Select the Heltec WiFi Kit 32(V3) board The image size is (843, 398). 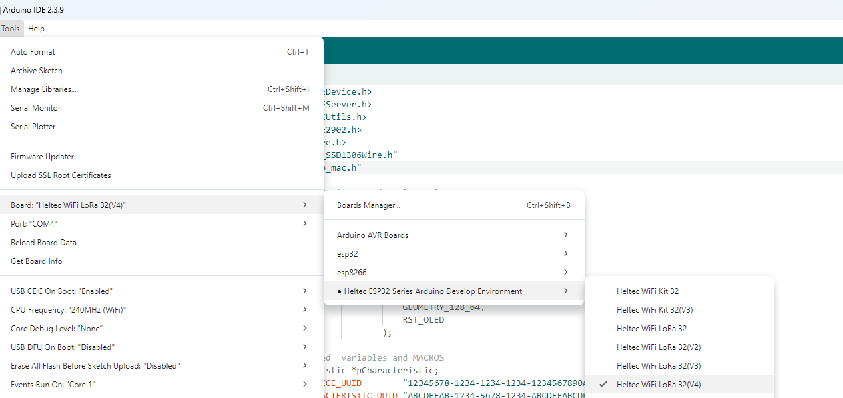click(x=679, y=310)
